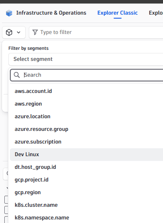Open the partially visible Explorer tab
The width and height of the screenshot is (163, 223).
pyautogui.click(x=156, y=13)
